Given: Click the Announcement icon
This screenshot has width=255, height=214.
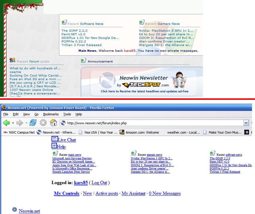Looking at the screenshot, I should (83, 60).
